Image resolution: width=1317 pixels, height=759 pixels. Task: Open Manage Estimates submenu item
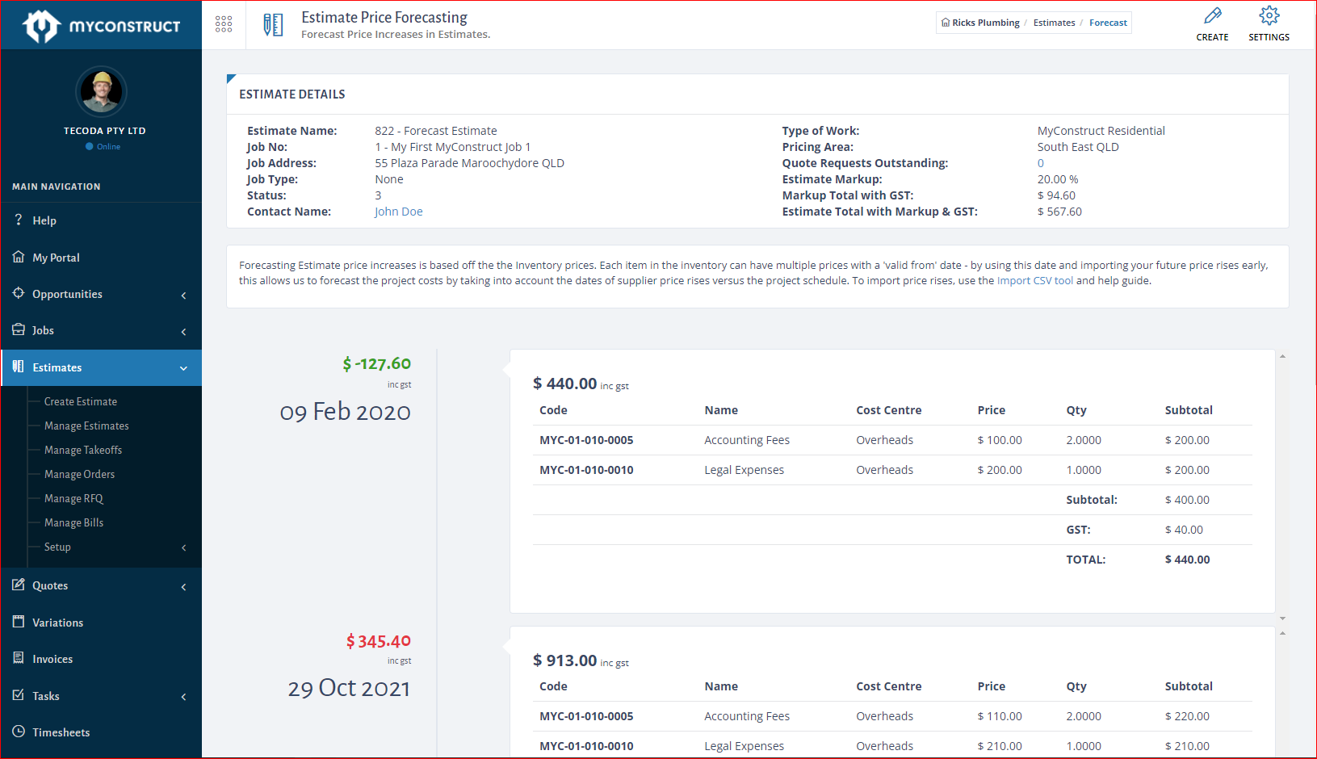[x=86, y=426]
